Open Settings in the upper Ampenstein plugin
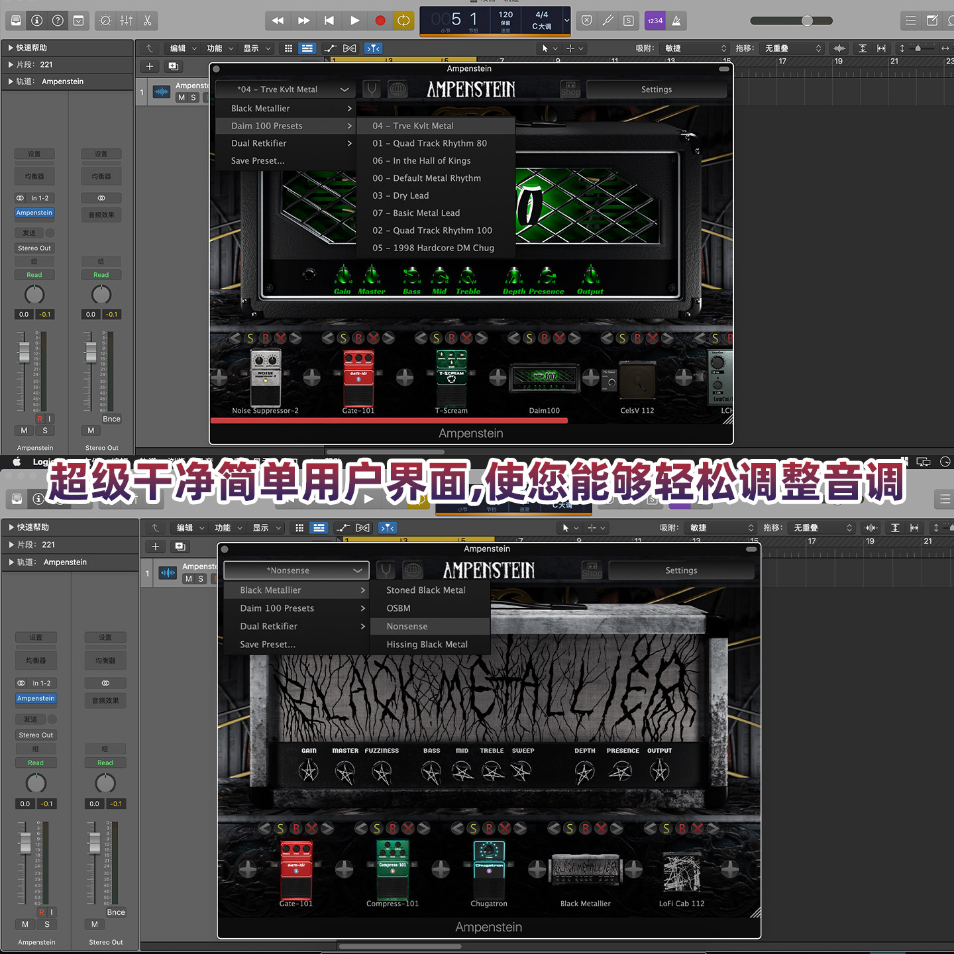Screen dimensions: 954x954 pyautogui.click(x=657, y=89)
